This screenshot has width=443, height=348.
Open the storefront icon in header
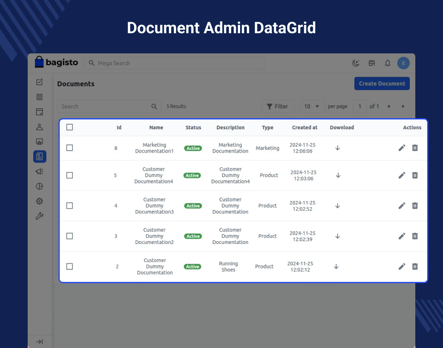[x=371, y=63]
